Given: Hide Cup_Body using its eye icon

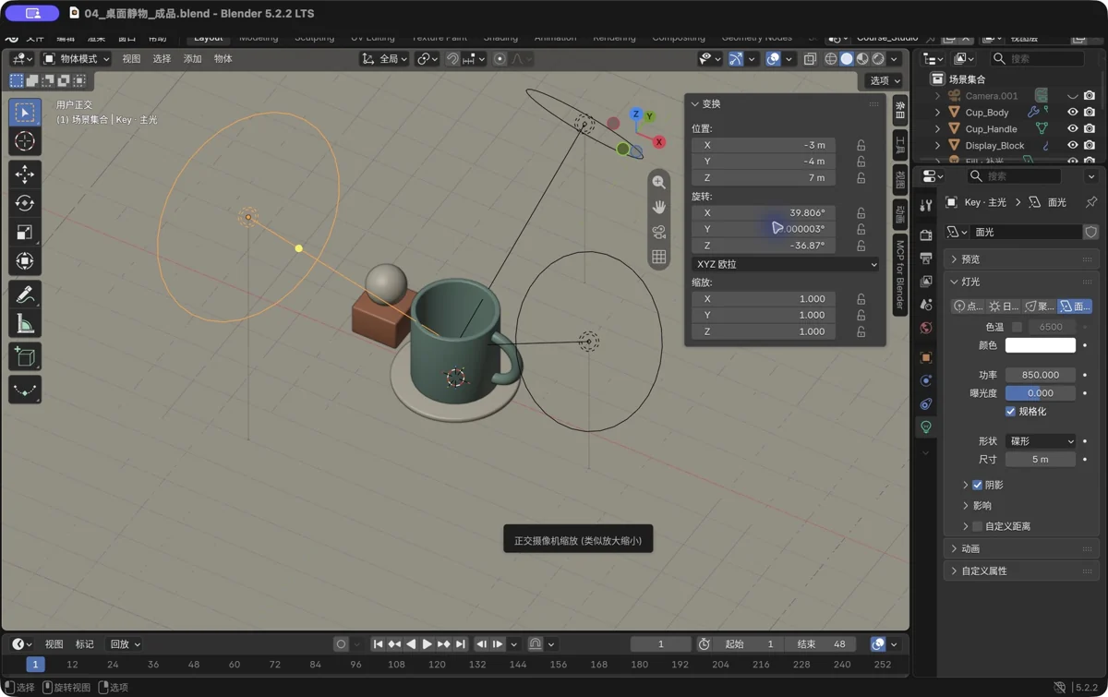Looking at the screenshot, I should coord(1072,113).
